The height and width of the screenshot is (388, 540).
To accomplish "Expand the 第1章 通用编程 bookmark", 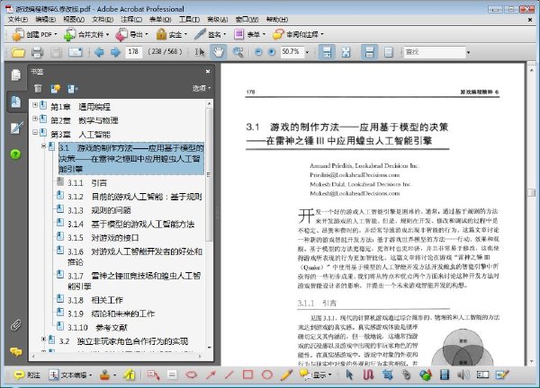I will coord(35,105).
